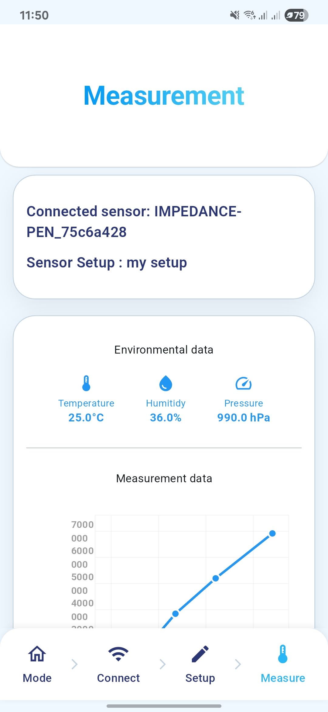Switch to the Connect tab label
Image resolution: width=328 pixels, height=712 pixels.
point(118,678)
